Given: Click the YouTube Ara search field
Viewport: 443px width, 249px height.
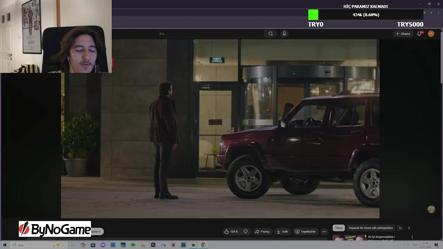Looking at the screenshot, I should click(x=210, y=34).
